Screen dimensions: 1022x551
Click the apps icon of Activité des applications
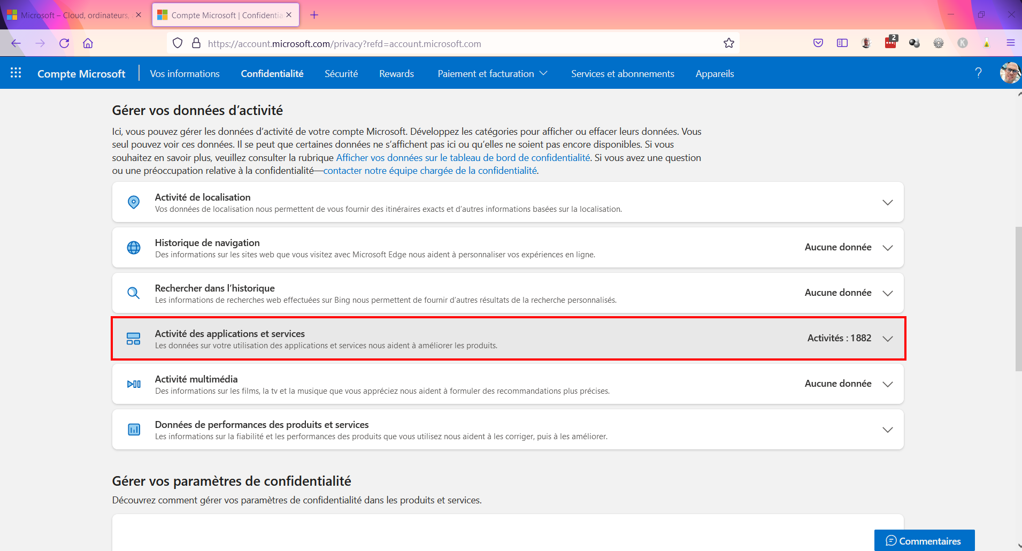pyautogui.click(x=134, y=339)
